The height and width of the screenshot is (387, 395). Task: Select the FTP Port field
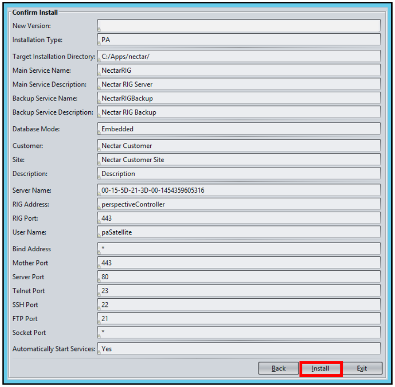pos(239,318)
